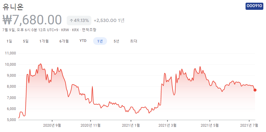Open the 최대 range tab

(133, 41)
